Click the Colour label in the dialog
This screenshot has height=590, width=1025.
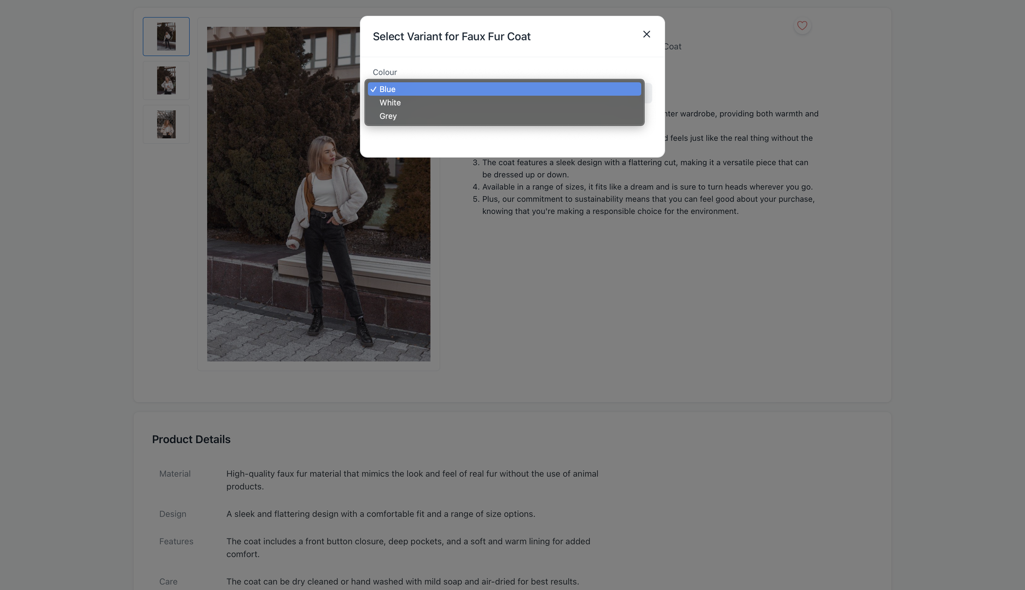(385, 72)
